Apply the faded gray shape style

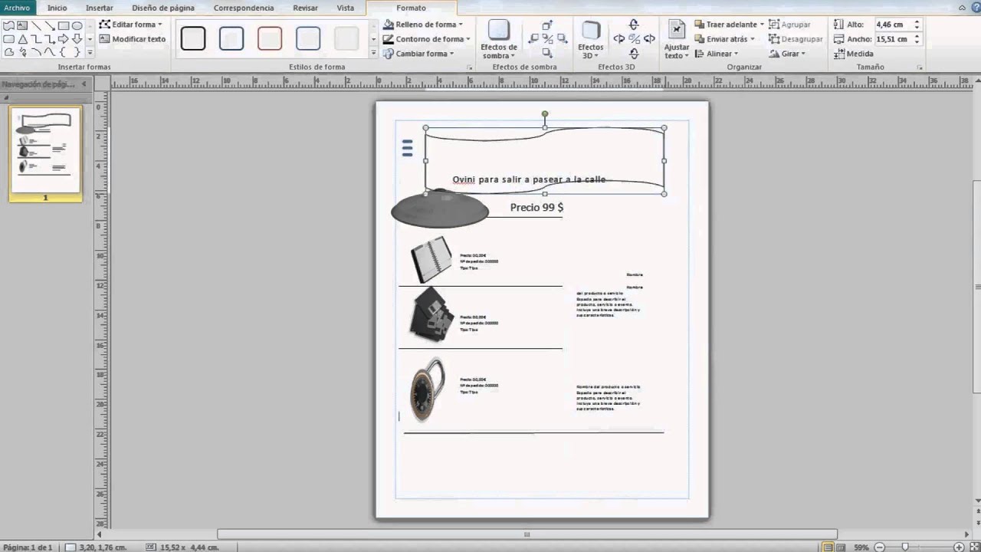(x=346, y=38)
